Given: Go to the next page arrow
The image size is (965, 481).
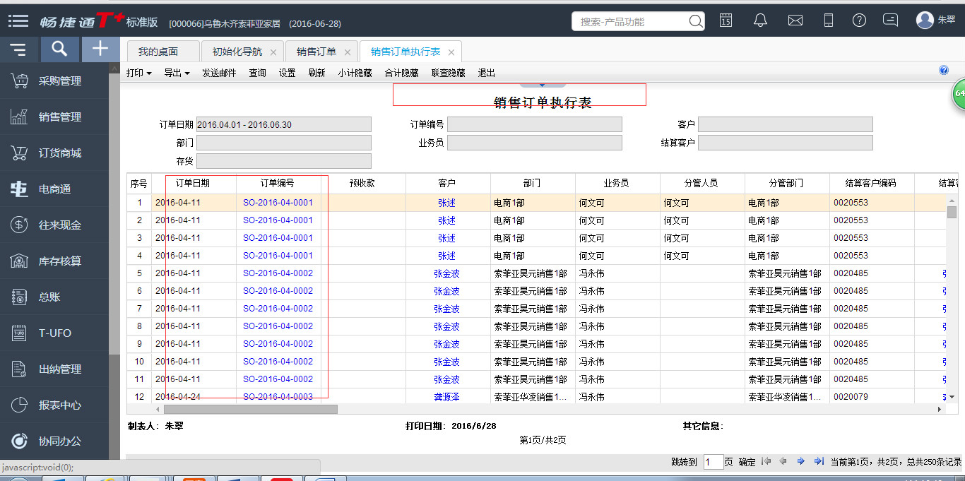Looking at the screenshot, I should (x=800, y=461).
